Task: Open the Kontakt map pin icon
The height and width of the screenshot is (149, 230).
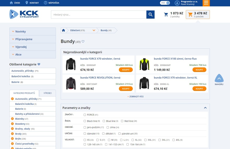Action: [27, 3]
